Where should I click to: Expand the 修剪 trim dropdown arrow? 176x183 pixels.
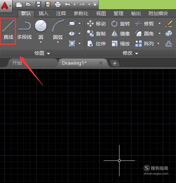pyautogui.click(x=160, y=24)
